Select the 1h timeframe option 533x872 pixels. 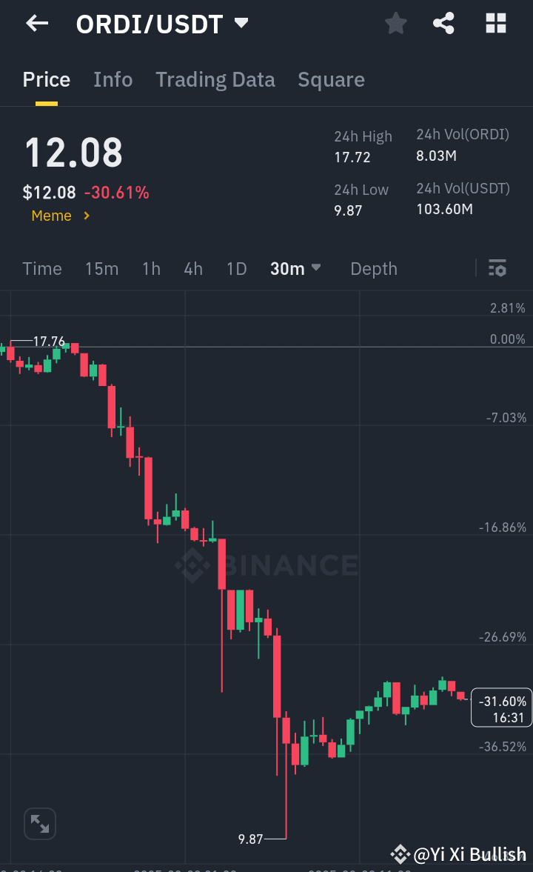[151, 268]
